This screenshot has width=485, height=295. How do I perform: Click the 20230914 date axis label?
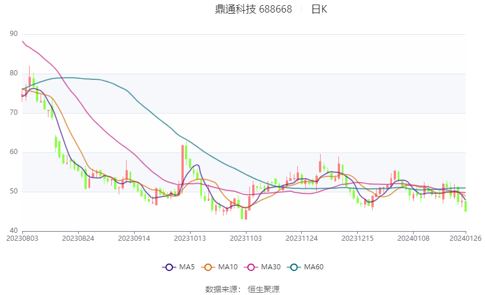[134, 239]
